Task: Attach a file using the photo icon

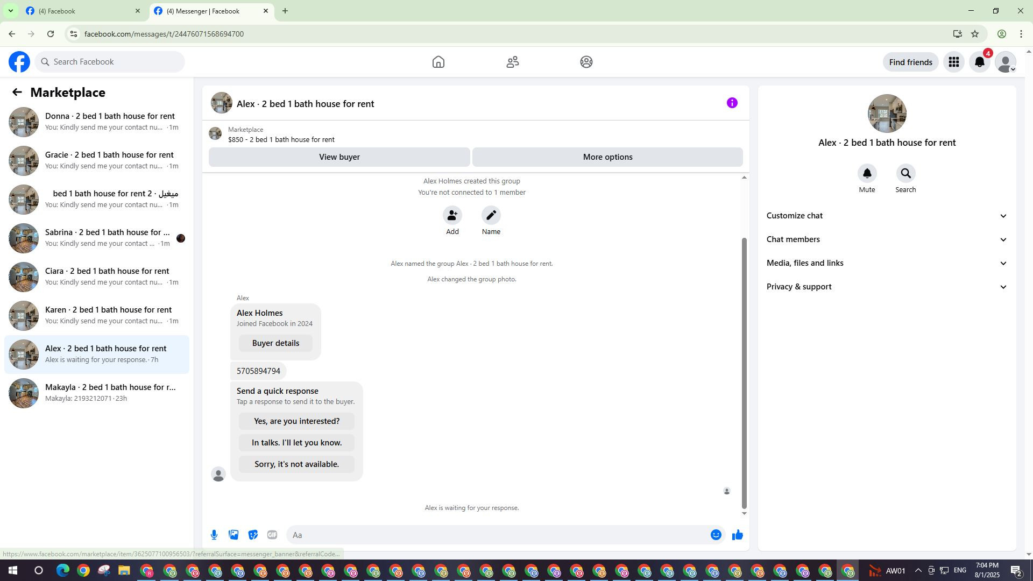Action: pos(234,535)
